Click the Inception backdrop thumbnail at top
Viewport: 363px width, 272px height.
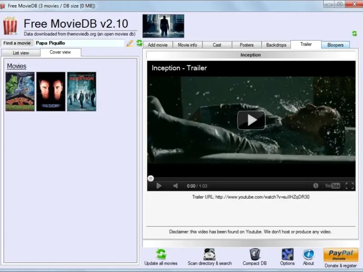click(x=163, y=26)
